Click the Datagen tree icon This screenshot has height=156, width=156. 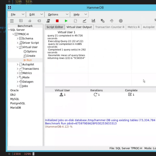[x=21, y=82]
